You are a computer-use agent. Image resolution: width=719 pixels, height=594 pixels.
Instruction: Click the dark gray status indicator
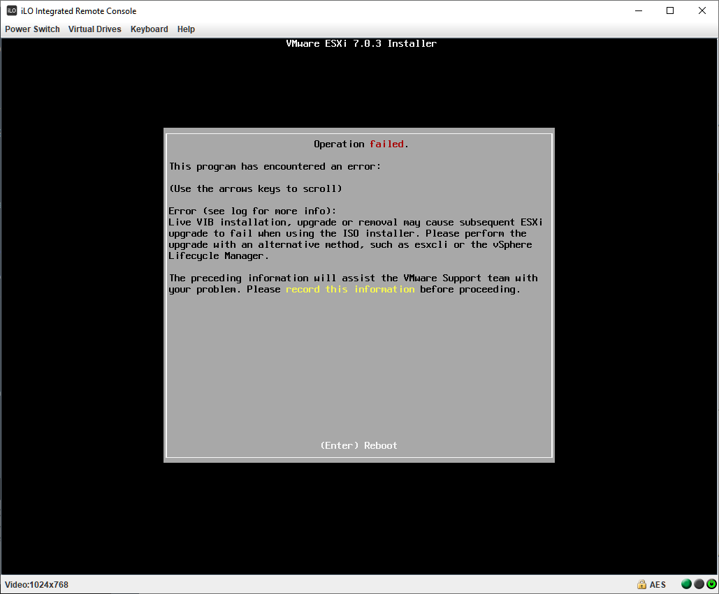point(699,584)
